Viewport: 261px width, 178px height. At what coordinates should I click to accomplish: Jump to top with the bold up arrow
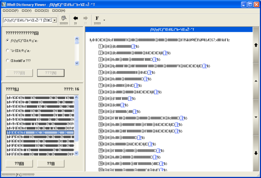[256, 45]
